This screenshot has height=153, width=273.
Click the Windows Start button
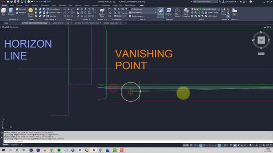coord(3,150)
